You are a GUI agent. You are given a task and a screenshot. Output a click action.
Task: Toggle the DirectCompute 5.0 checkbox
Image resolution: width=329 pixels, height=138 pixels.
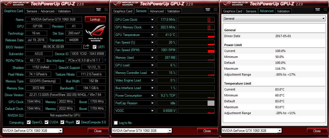tap(78, 122)
